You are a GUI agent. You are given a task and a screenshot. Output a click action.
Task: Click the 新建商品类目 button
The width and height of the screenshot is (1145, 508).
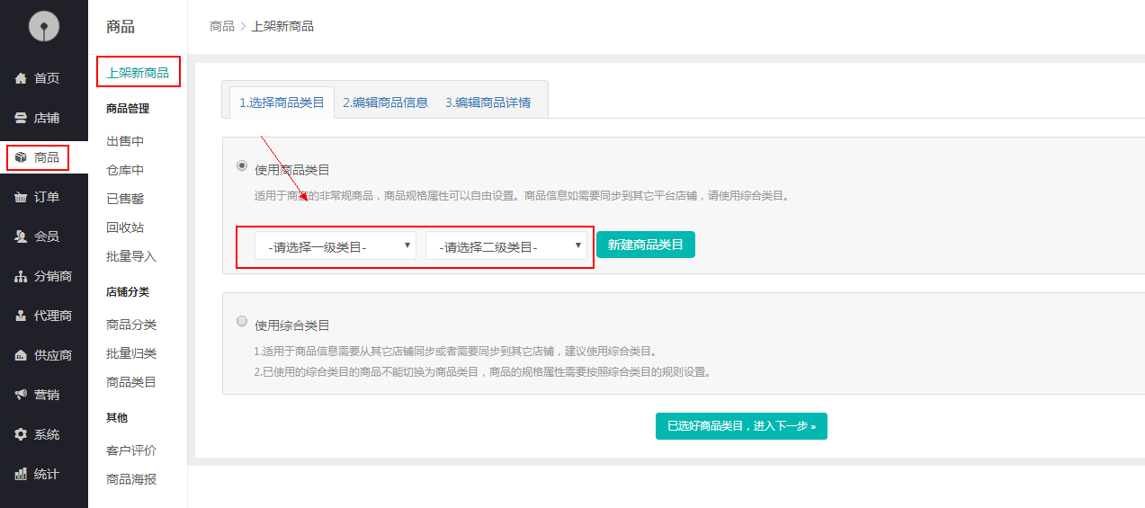click(645, 245)
